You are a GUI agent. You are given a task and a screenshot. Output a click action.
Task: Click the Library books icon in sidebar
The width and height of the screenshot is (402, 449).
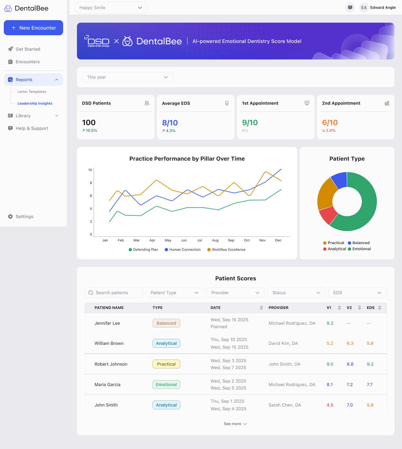tap(10, 115)
